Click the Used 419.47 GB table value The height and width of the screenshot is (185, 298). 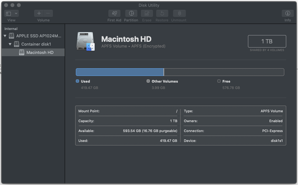pos(168,141)
